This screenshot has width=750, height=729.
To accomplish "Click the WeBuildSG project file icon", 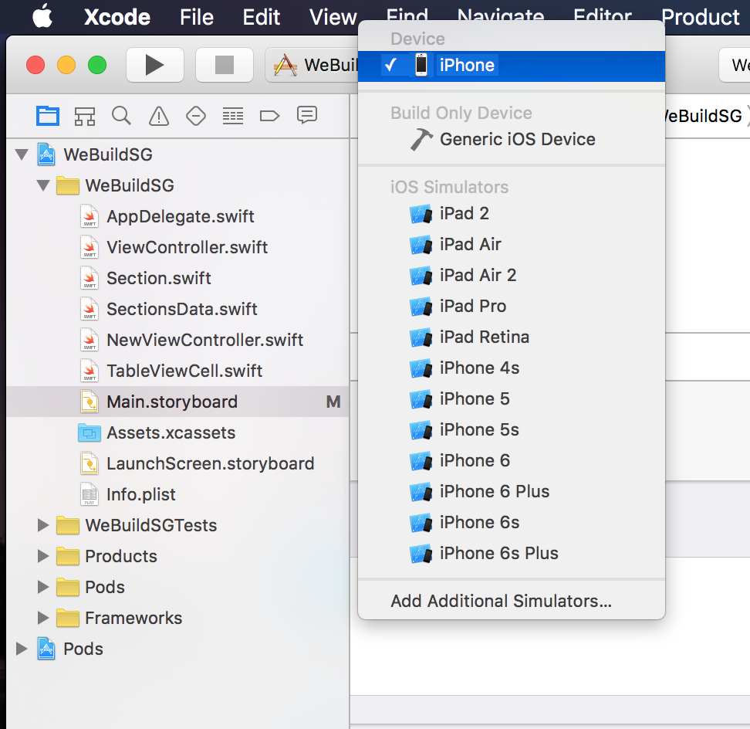I will (46, 154).
